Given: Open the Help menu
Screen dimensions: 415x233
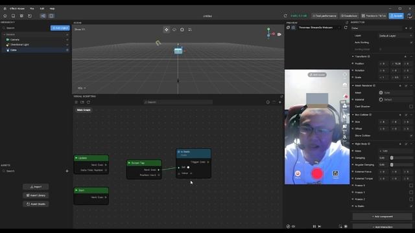Looking at the screenshot, I should tap(52, 8).
